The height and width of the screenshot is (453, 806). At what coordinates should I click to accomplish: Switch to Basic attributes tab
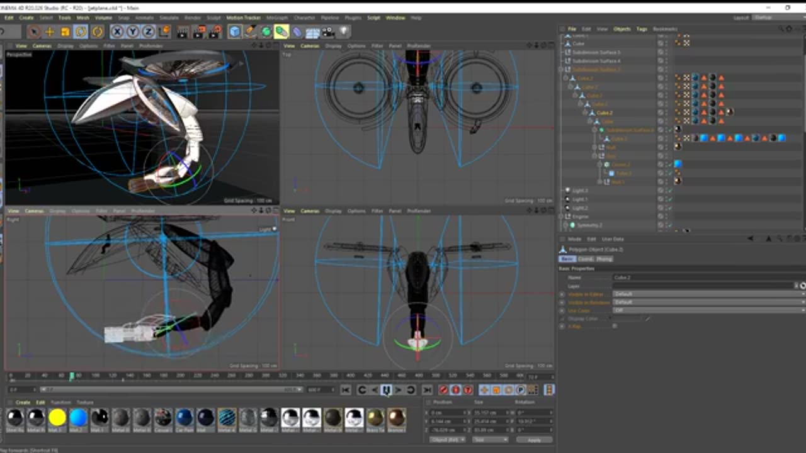(567, 259)
